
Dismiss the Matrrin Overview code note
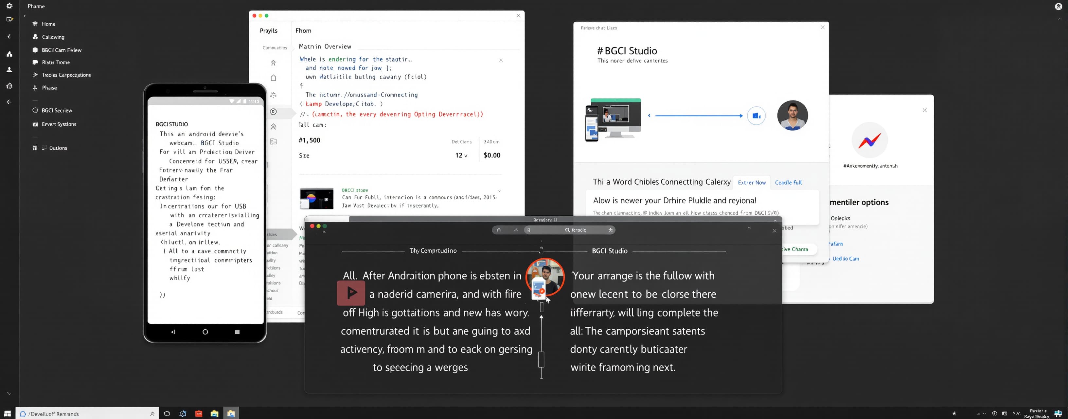coord(501,60)
